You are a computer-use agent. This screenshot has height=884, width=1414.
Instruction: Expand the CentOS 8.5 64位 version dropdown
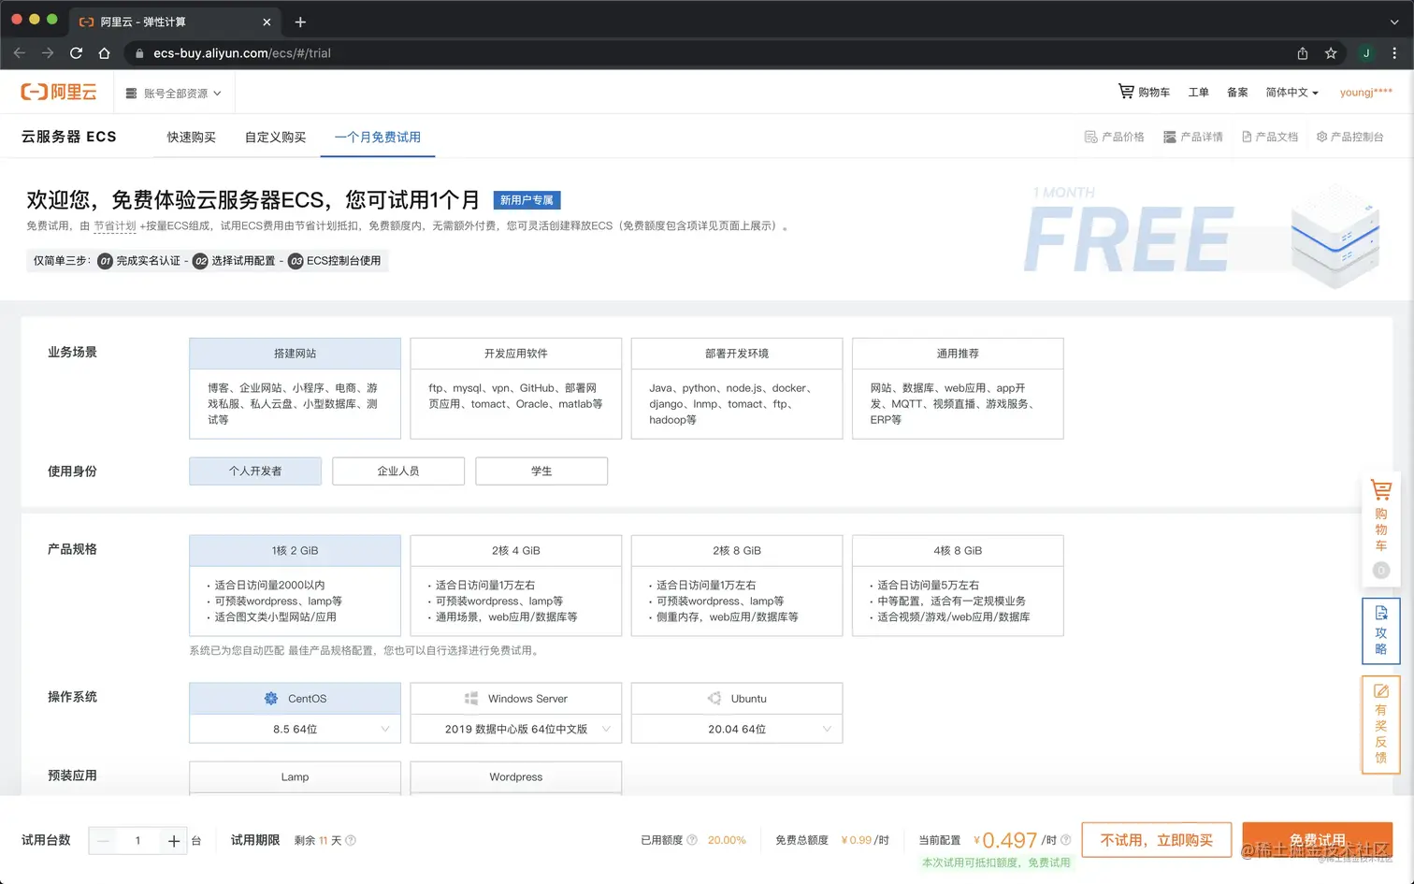point(295,729)
